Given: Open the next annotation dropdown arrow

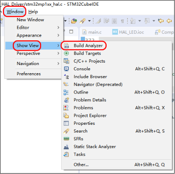Looking at the screenshot, I should 140,21.
